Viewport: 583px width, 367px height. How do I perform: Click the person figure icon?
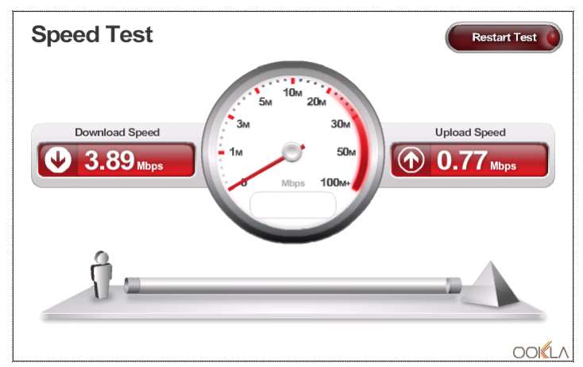coord(101,275)
